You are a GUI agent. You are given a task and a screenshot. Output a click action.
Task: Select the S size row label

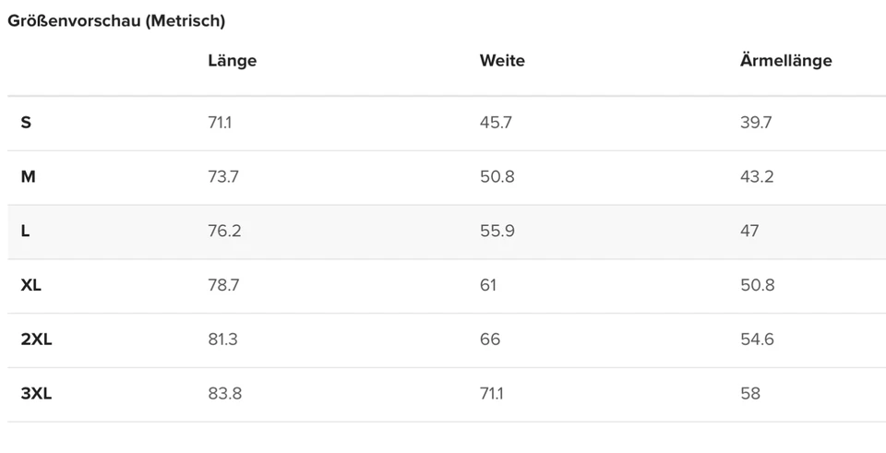(x=26, y=122)
